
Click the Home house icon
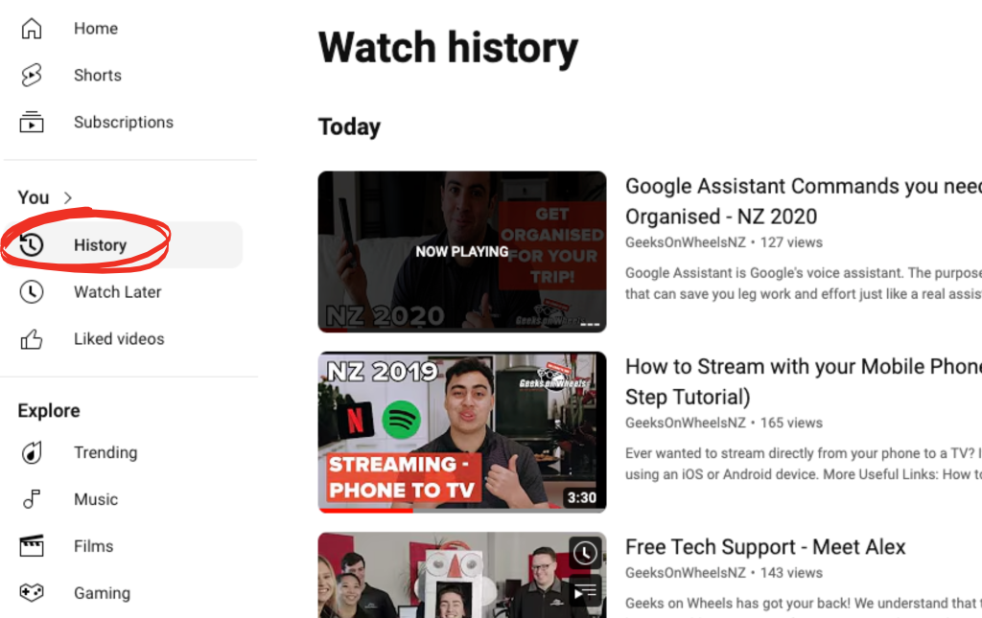[x=32, y=28]
